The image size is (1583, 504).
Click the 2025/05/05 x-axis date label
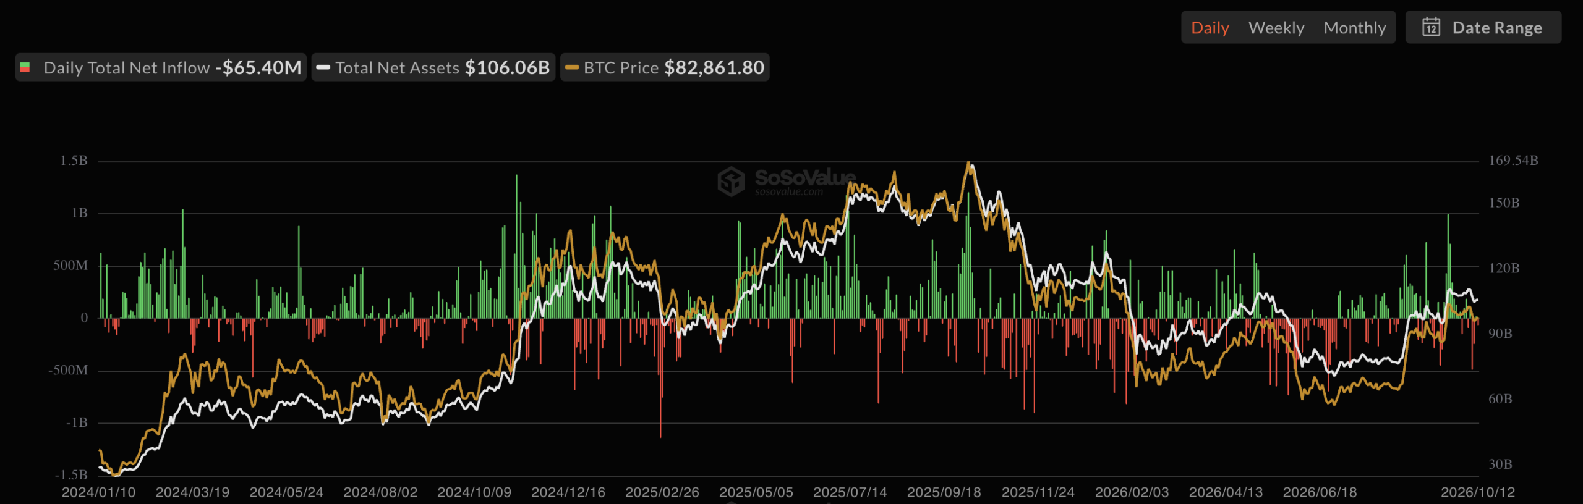756,492
